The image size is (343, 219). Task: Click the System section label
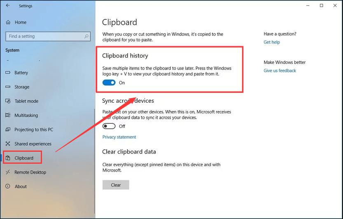tap(12, 50)
